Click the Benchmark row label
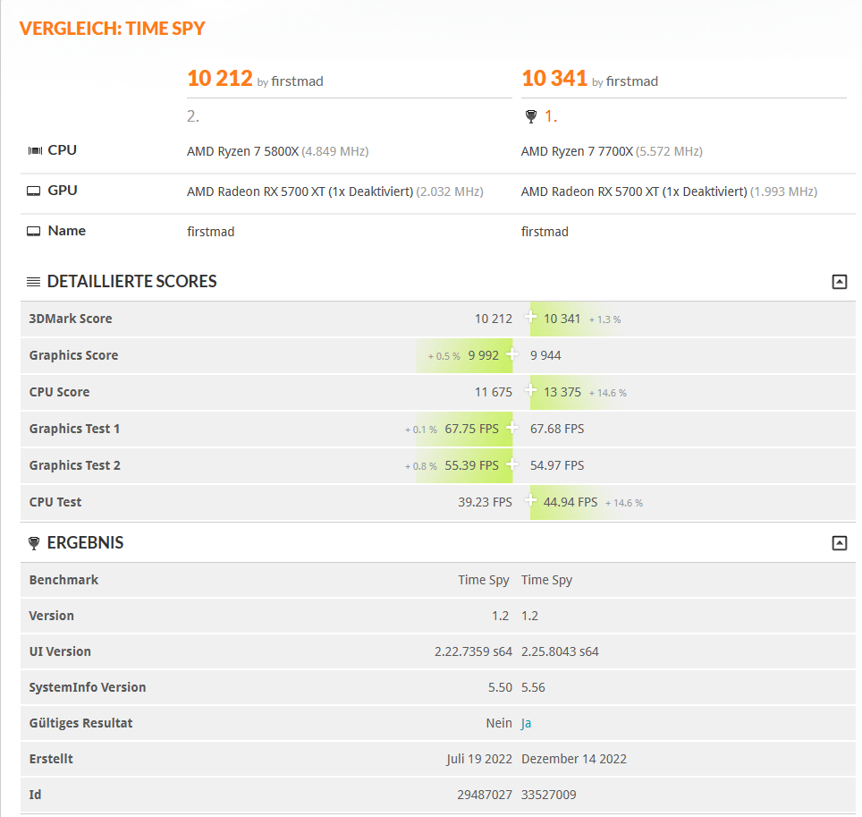 point(63,580)
